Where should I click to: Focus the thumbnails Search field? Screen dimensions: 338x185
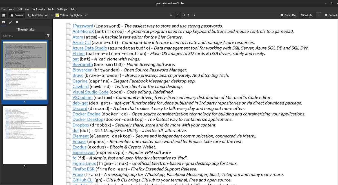pos(23,36)
